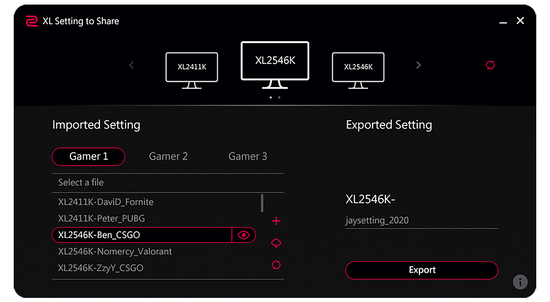This screenshot has height=302, width=550.
Task: Open the info icon at bottom right
Action: pos(520,282)
